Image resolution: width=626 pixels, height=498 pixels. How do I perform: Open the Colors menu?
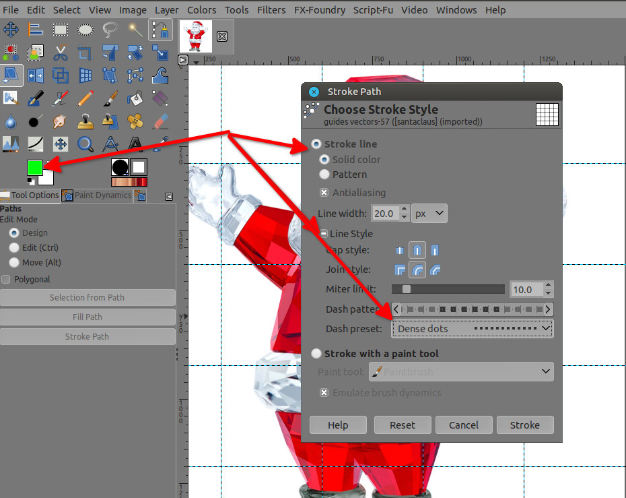202,10
